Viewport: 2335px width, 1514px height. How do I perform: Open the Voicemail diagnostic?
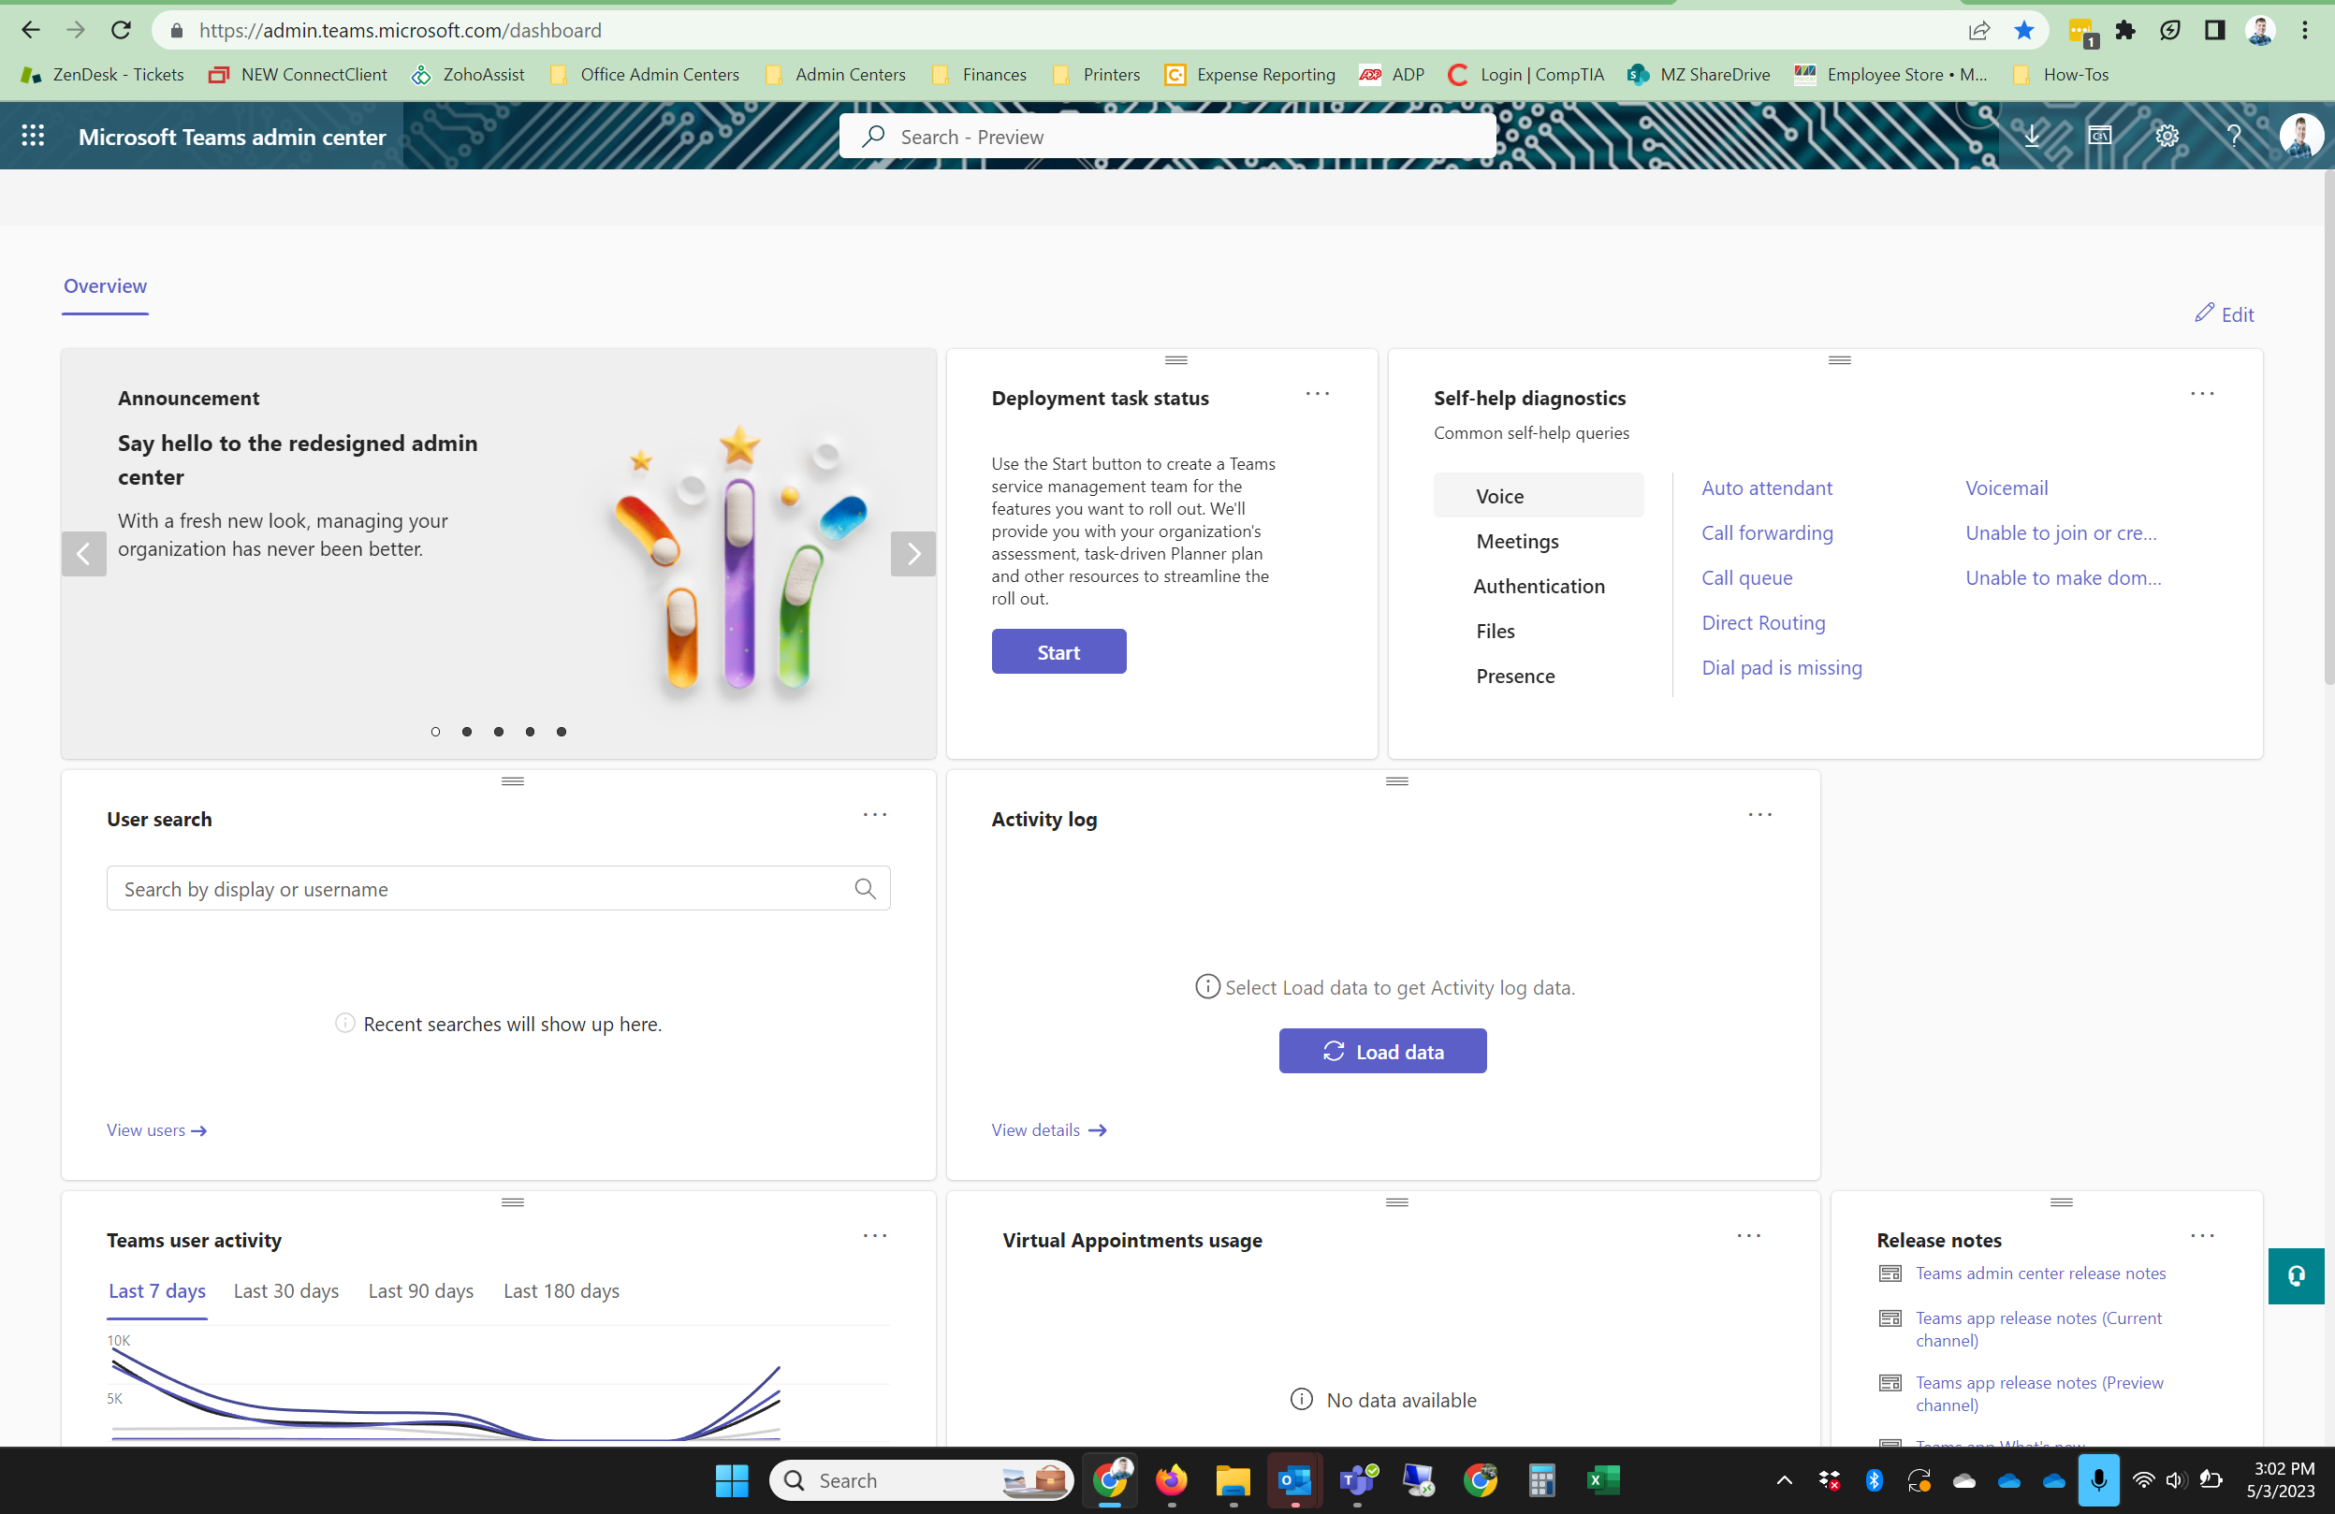[2007, 488]
